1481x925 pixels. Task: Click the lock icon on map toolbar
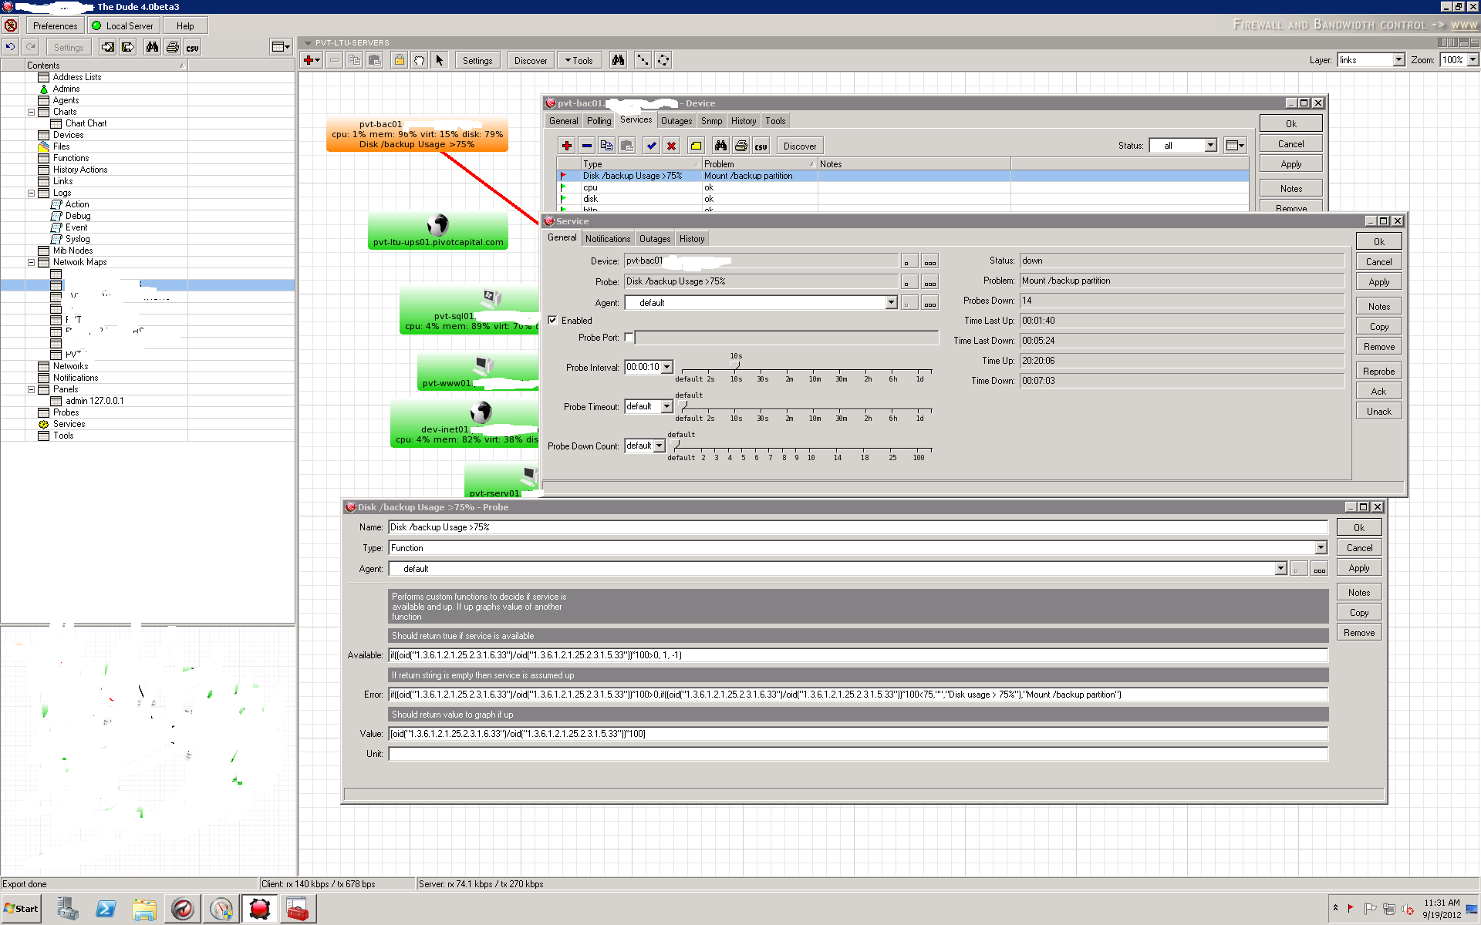399,60
